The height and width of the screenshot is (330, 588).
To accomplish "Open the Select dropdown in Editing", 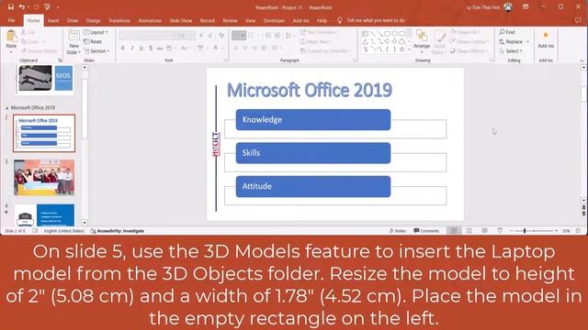I will click(x=511, y=51).
